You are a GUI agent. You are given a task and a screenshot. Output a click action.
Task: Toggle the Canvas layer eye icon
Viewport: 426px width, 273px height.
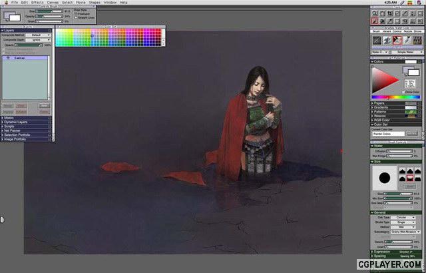point(8,58)
